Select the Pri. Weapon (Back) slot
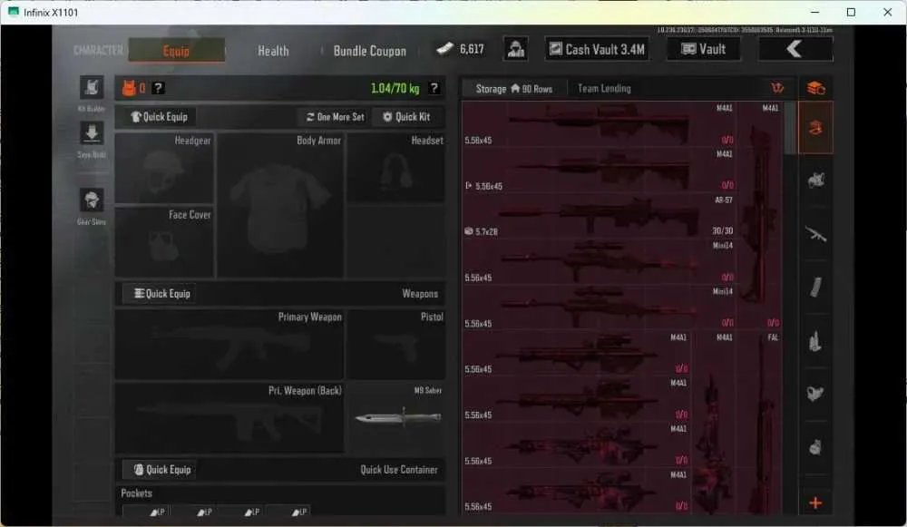Viewport: 907px width, 527px height. pyautogui.click(x=229, y=417)
